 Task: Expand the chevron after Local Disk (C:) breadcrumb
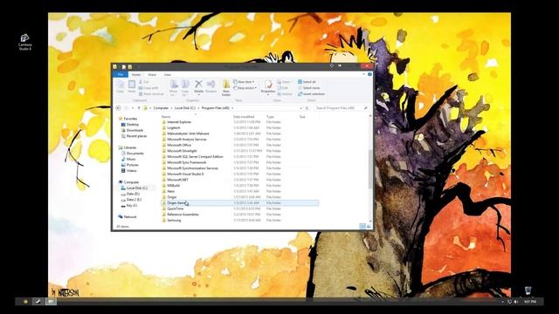(x=198, y=108)
